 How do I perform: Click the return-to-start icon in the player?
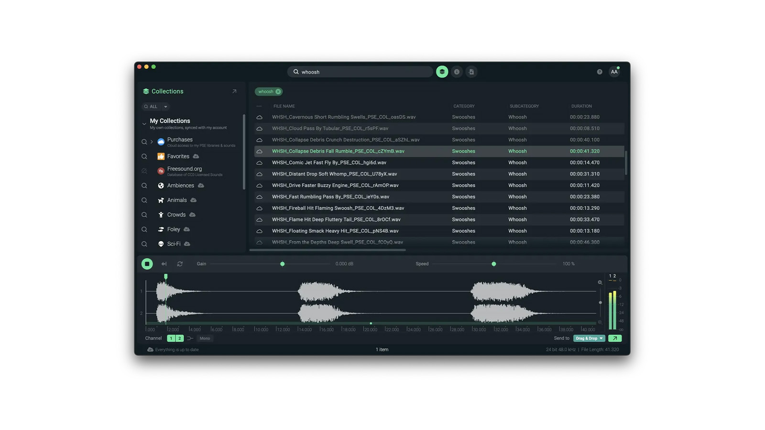tap(164, 264)
